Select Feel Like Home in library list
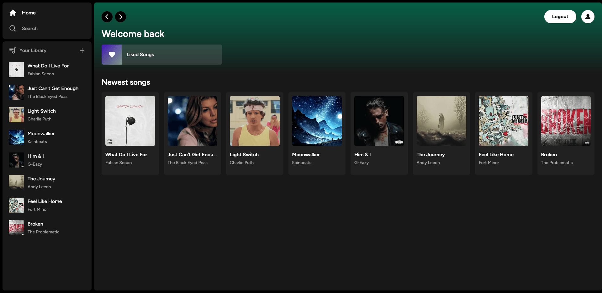 point(47,205)
